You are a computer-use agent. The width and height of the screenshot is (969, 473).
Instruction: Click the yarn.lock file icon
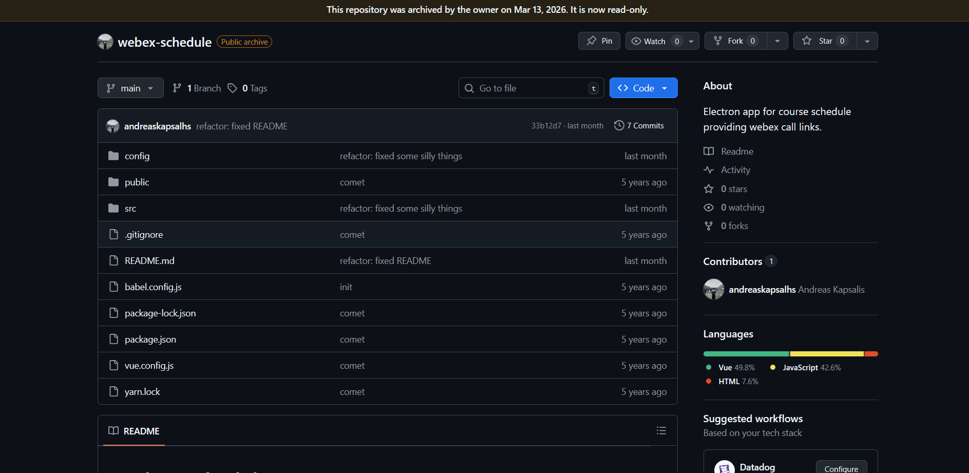coord(113,392)
